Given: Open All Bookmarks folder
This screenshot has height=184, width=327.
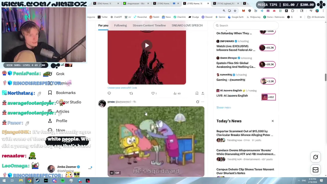Looking at the screenshot, I should (x=316, y=17).
